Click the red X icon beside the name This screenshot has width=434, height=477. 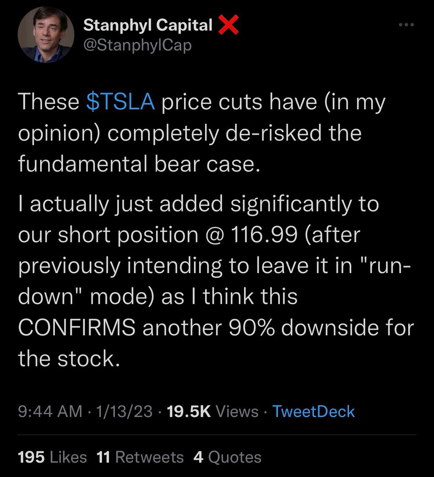pos(228,25)
